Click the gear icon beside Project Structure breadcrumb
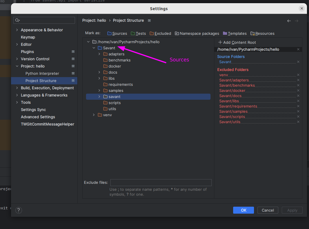 tap(149, 21)
